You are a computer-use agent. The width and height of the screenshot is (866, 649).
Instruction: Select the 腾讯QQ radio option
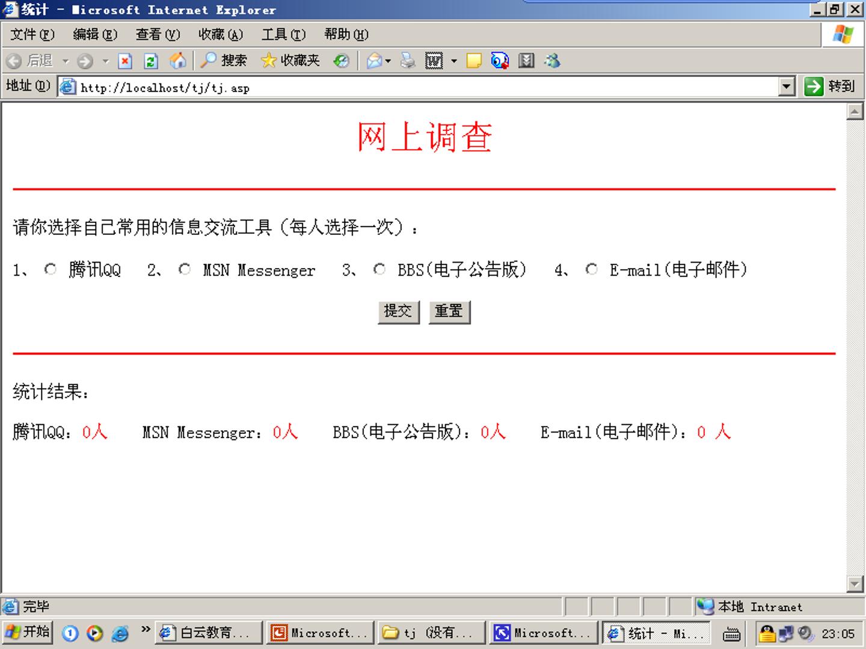pos(51,270)
